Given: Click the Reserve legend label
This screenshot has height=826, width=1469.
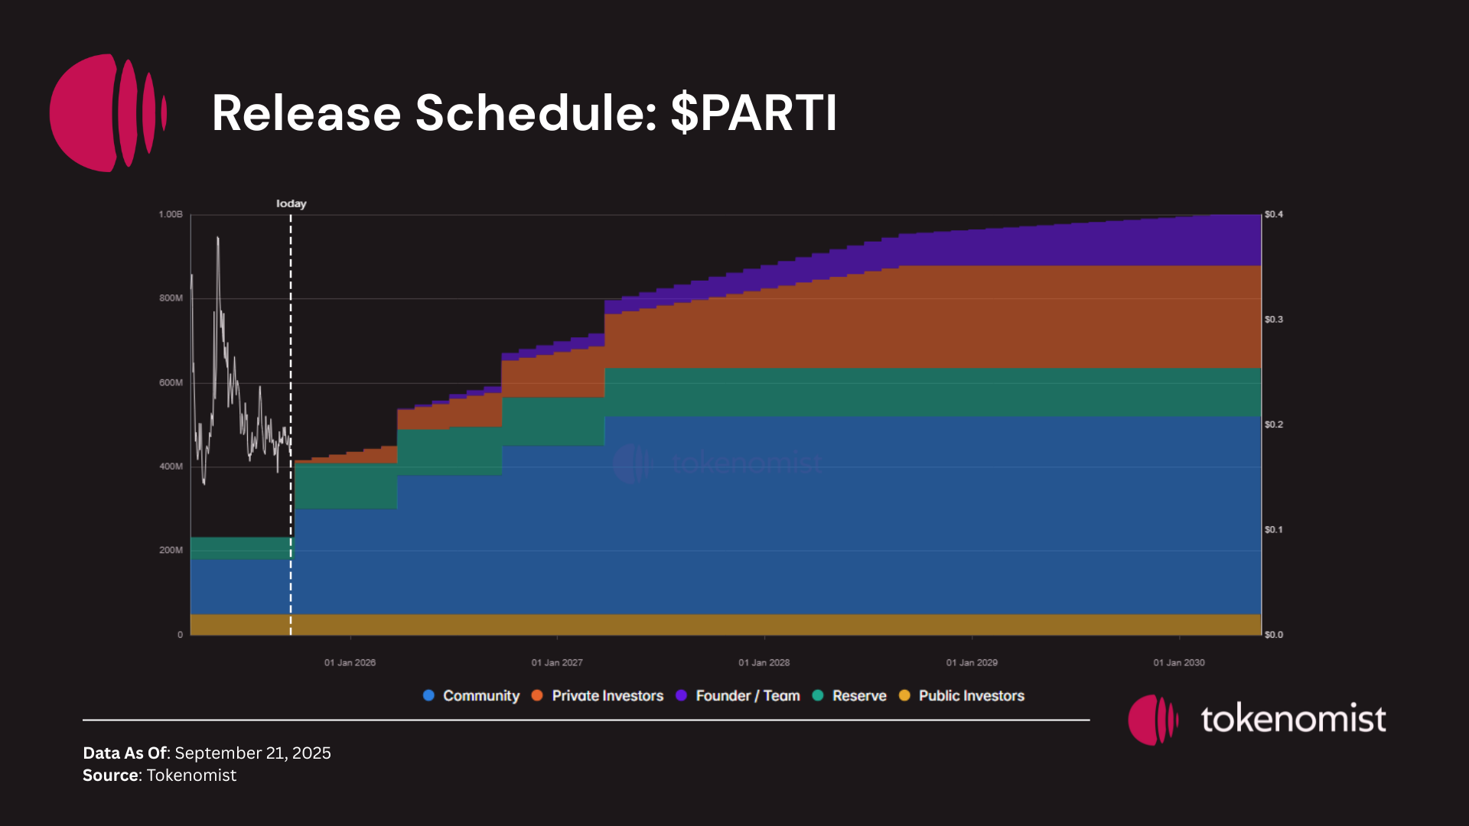Looking at the screenshot, I should coord(859,696).
